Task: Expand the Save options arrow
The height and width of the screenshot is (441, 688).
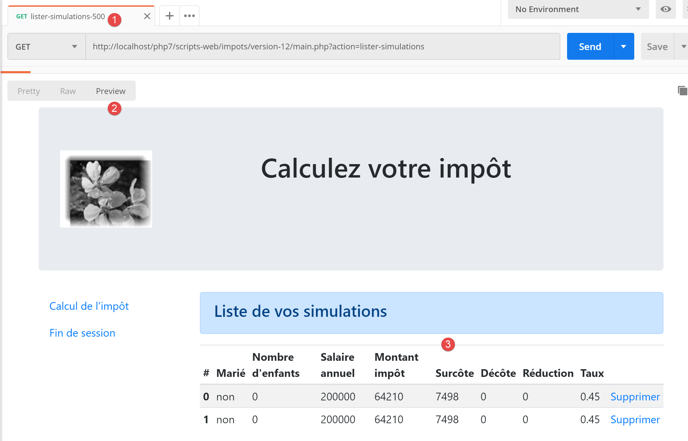Action: (683, 47)
